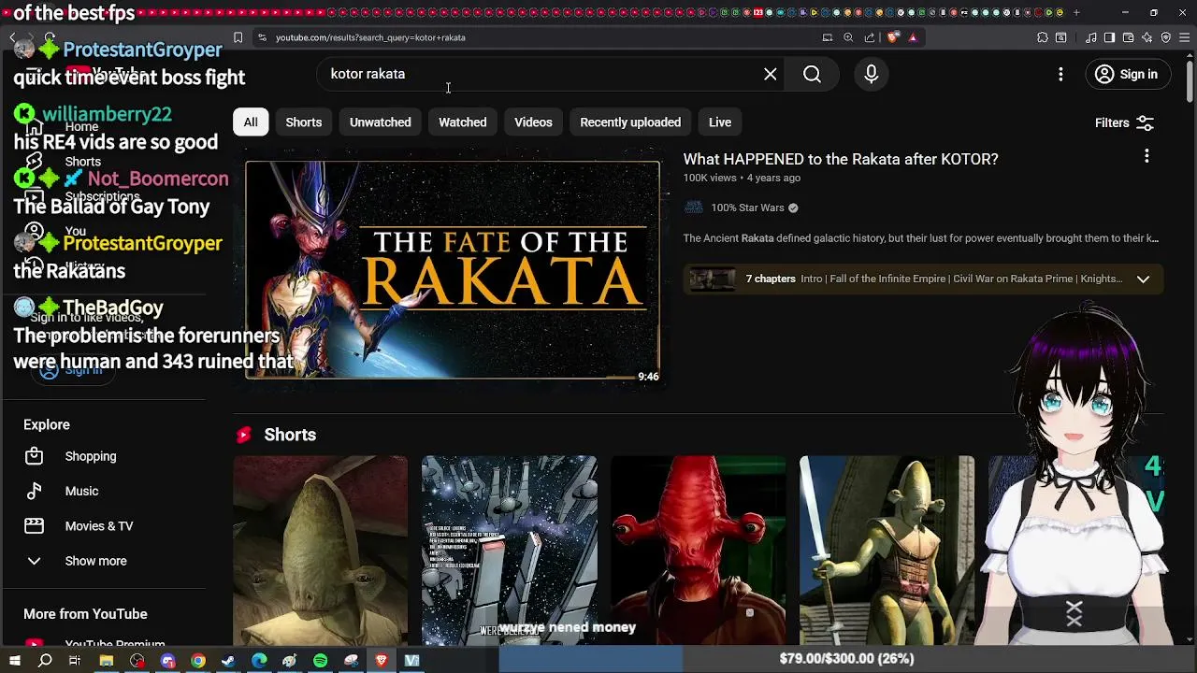Click the magnifying glass search button
The height and width of the screenshot is (673, 1197).
pos(812,75)
